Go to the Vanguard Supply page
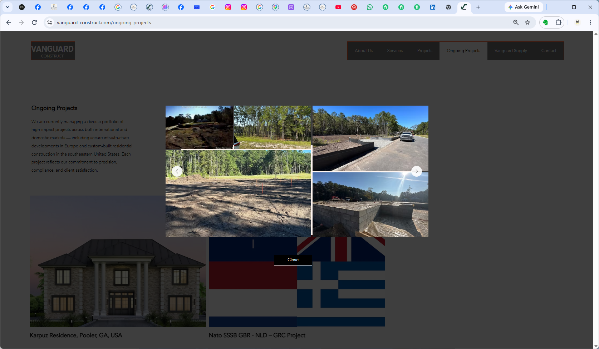 (x=511, y=51)
